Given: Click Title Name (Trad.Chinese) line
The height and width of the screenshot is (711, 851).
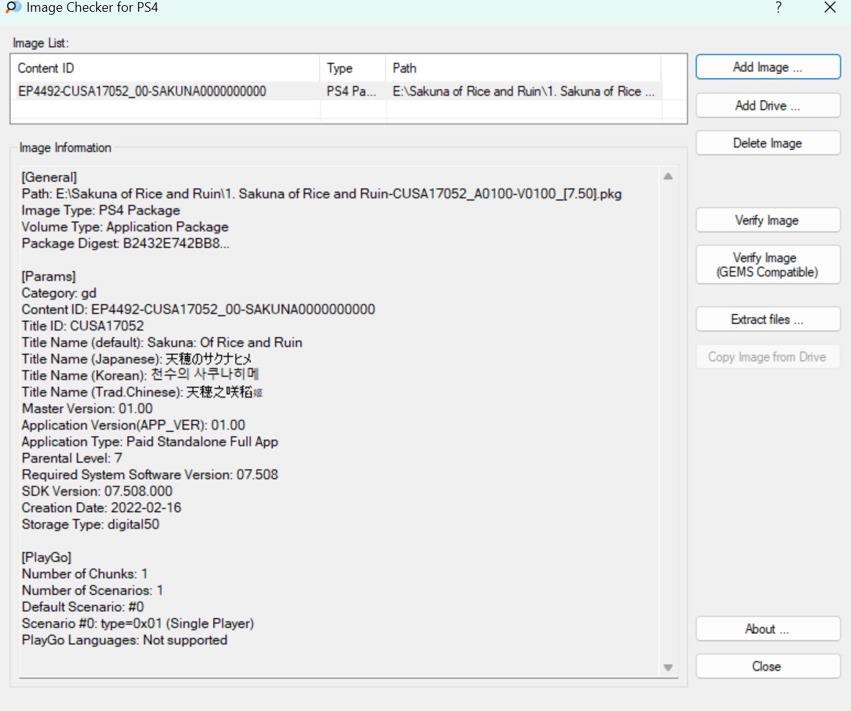Looking at the screenshot, I should pos(142,392).
